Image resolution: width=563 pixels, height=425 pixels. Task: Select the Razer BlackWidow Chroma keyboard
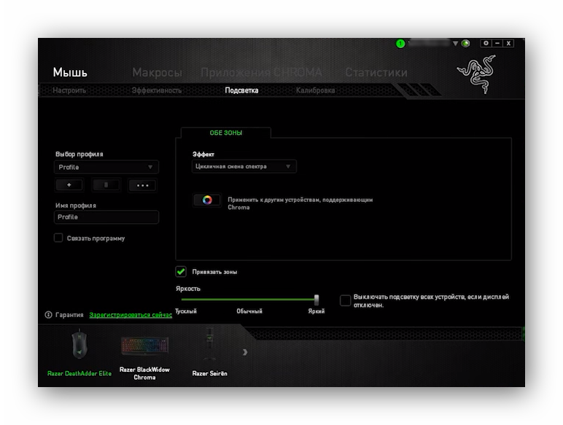tap(144, 346)
